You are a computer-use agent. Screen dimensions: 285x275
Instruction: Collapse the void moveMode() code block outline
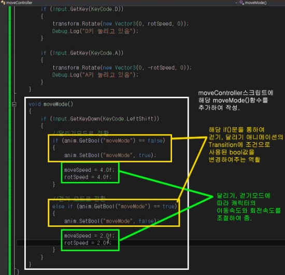[14, 104]
